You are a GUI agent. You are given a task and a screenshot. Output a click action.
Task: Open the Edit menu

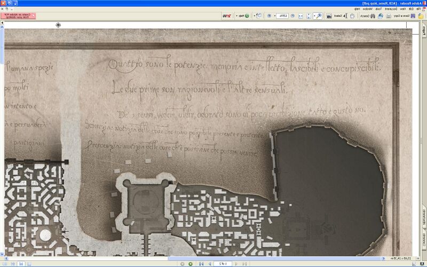(x=411, y=9)
